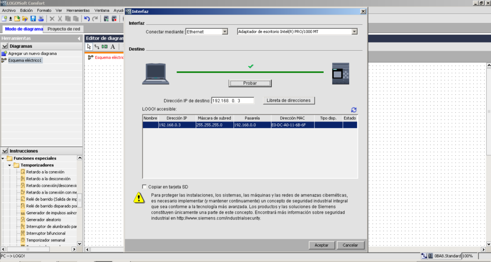Save with the blue floppy disk icon
This screenshot has width=491, height=262.
[33, 19]
